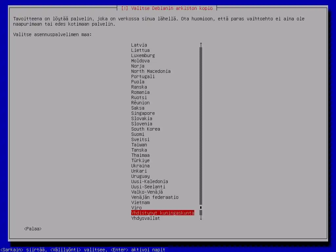Select highlighted Yhdistynyt kuningaskunta entry

click(x=163, y=213)
